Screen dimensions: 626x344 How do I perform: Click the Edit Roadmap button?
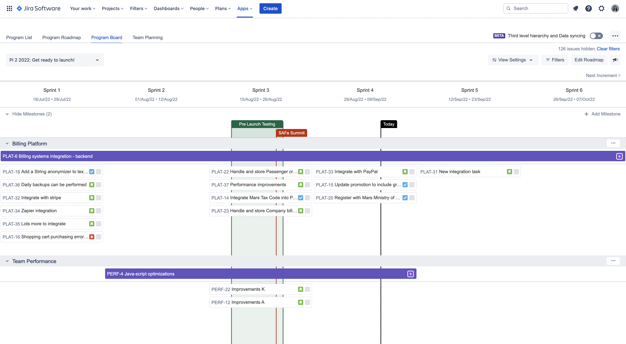point(589,60)
